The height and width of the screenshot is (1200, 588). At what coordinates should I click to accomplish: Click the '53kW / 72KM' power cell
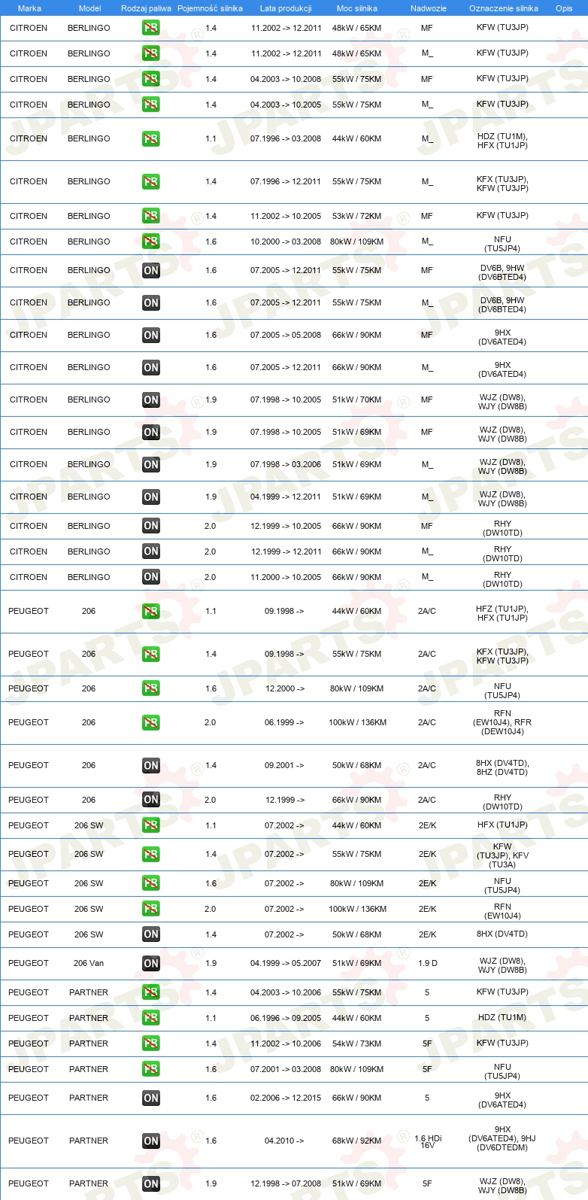(356, 216)
